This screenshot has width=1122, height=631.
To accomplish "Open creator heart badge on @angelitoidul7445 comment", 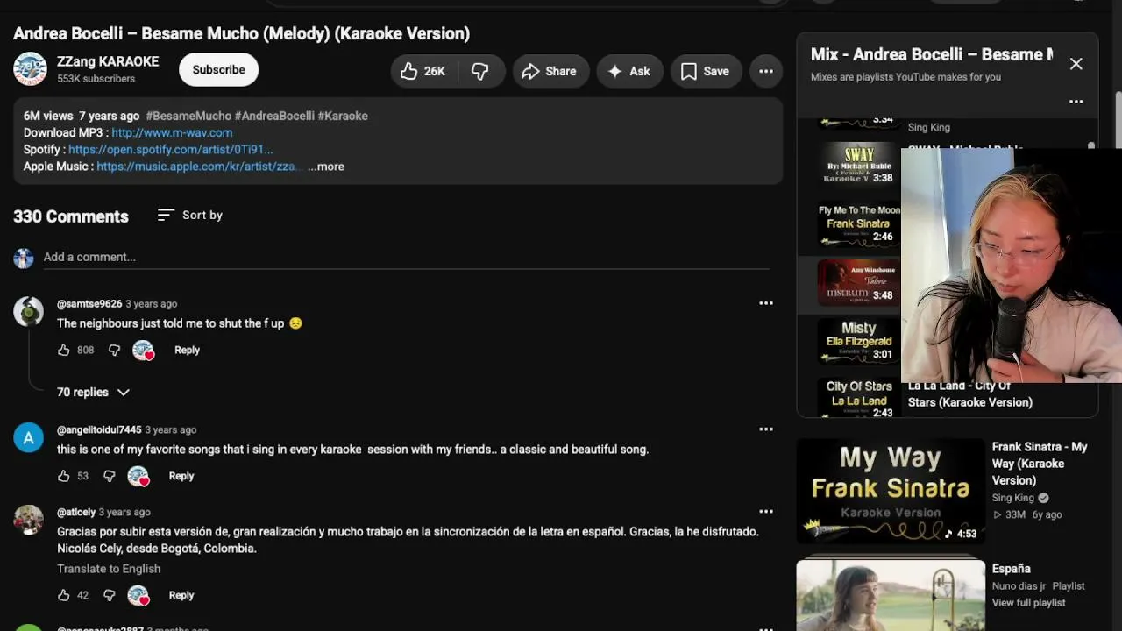I will [x=138, y=477].
